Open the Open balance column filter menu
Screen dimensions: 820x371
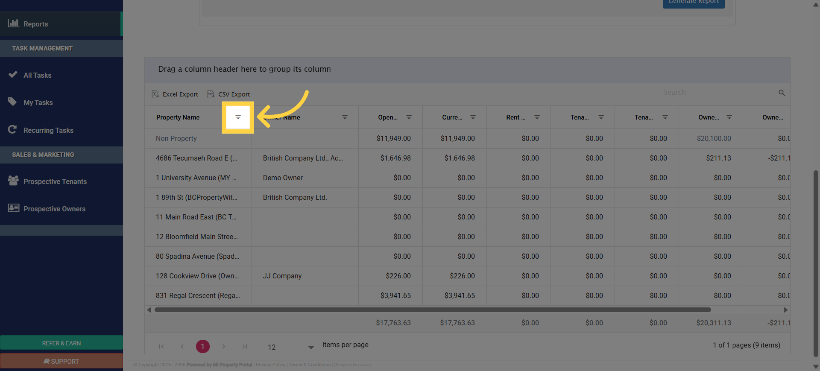pos(409,117)
